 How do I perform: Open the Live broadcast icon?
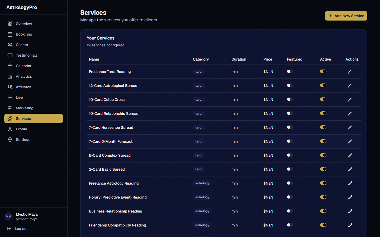coord(10,97)
